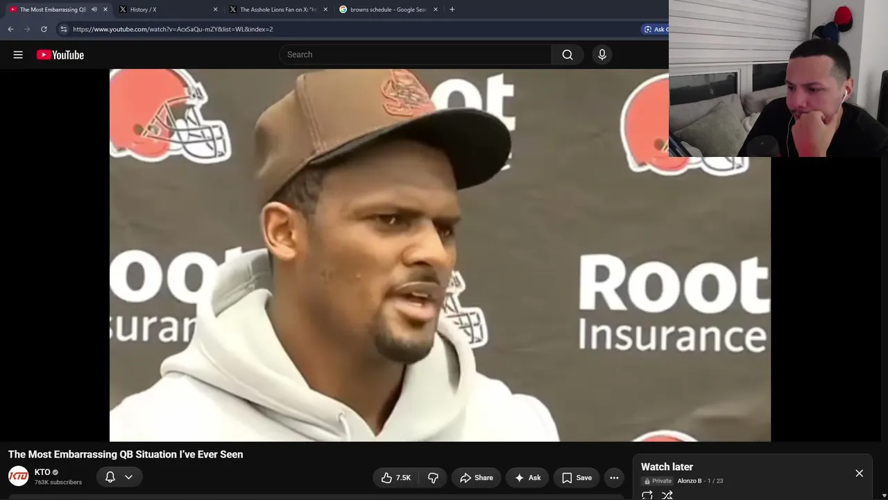Click the search magnifier button
Screen dimensions: 888x500
(x=567, y=55)
